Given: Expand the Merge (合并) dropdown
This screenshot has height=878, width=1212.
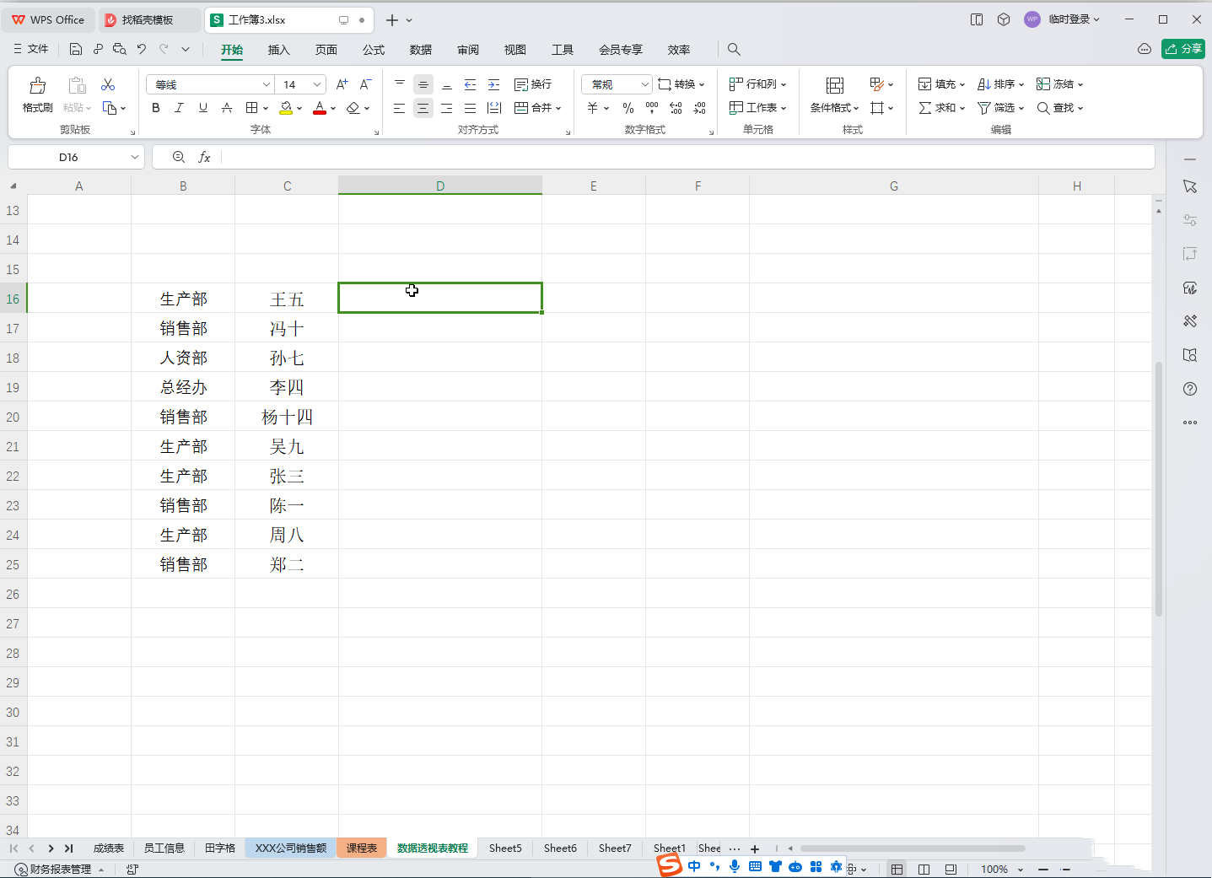Looking at the screenshot, I should tap(558, 108).
